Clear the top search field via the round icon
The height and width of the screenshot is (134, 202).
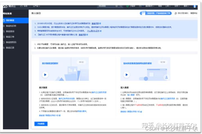coord(116,6)
